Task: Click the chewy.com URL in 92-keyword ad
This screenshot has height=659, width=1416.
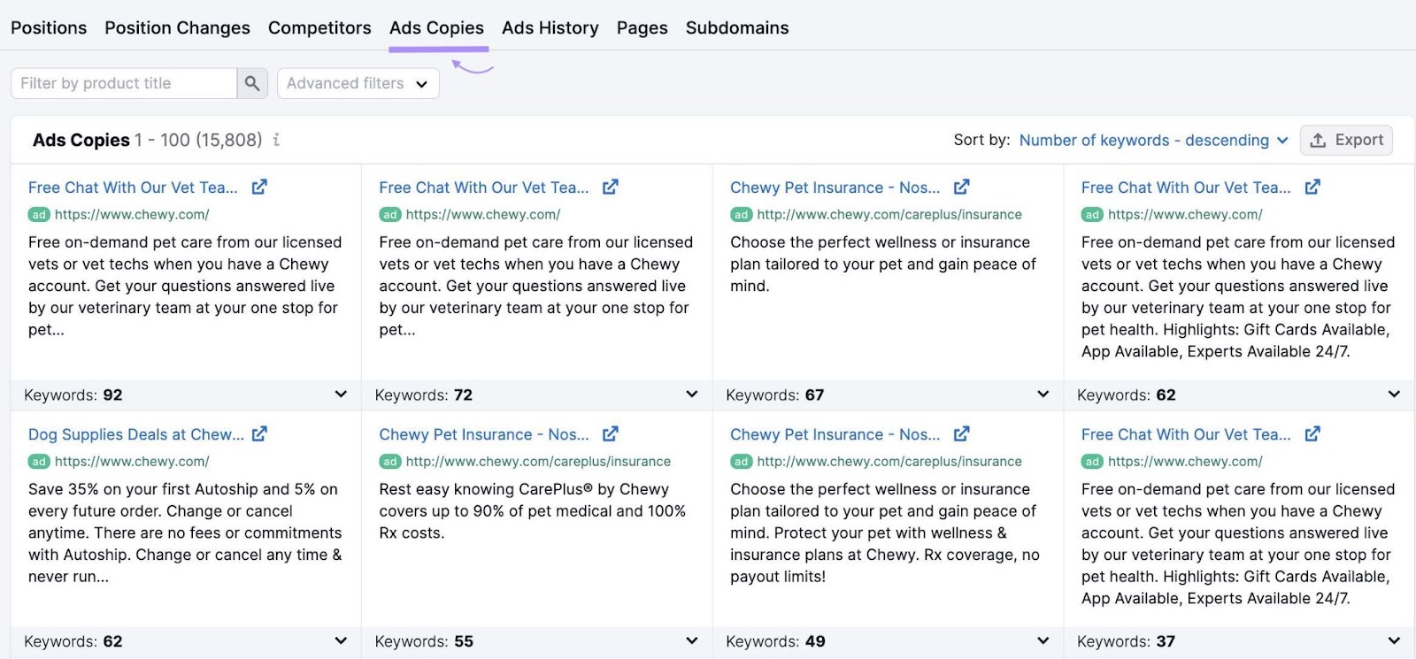Action: point(132,214)
